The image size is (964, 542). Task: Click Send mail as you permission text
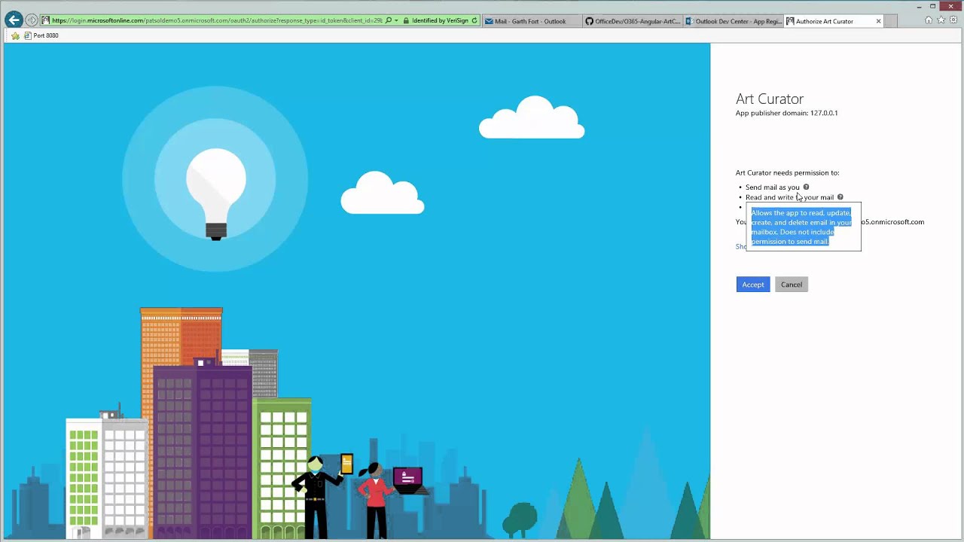click(x=773, y=187)
